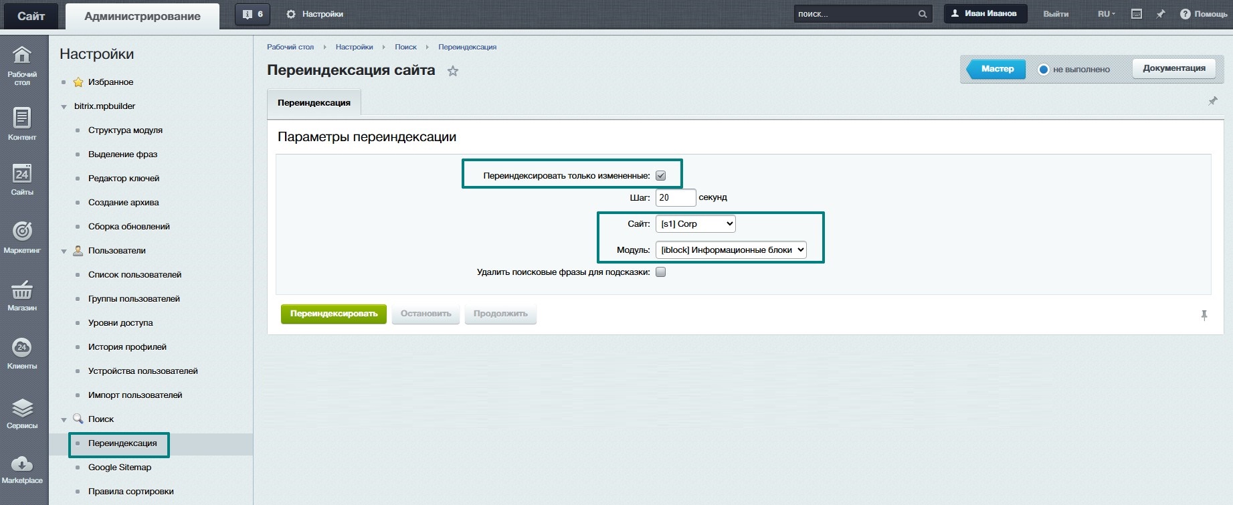Enable Удалить поисковые фразы для подсказки checkbox
Viewport: 1233px width, 505px height.
coord(660,272)
